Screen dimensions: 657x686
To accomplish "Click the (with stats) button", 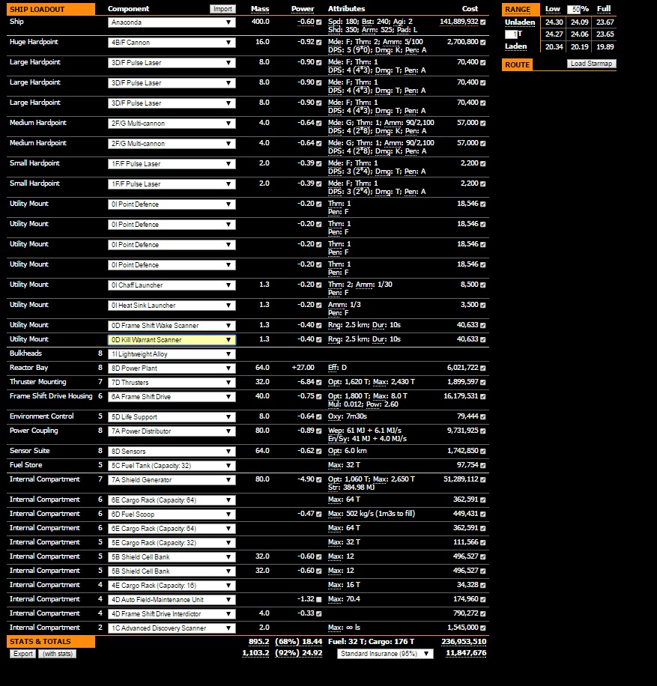I will pos(58,654).
